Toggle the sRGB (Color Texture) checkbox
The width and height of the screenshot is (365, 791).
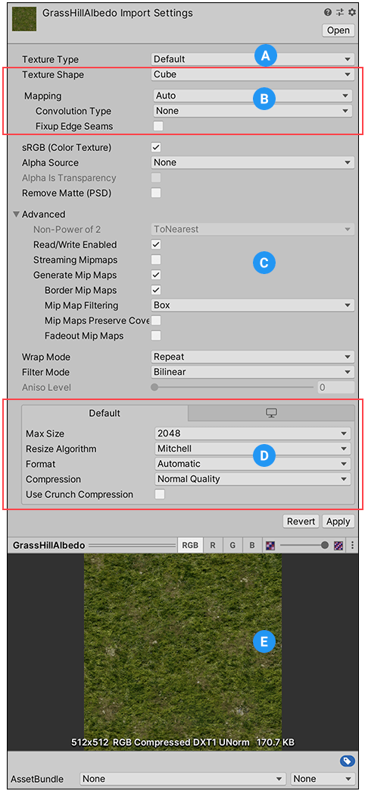156,148
